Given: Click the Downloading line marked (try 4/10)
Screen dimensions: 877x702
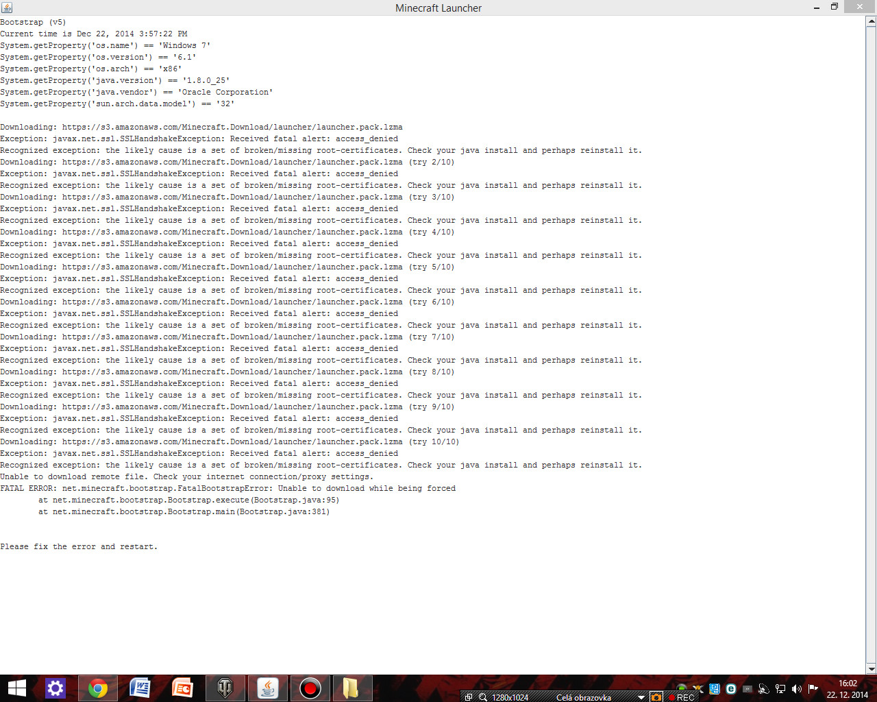Looking at the screenshot, I should (x=227, y=232).
